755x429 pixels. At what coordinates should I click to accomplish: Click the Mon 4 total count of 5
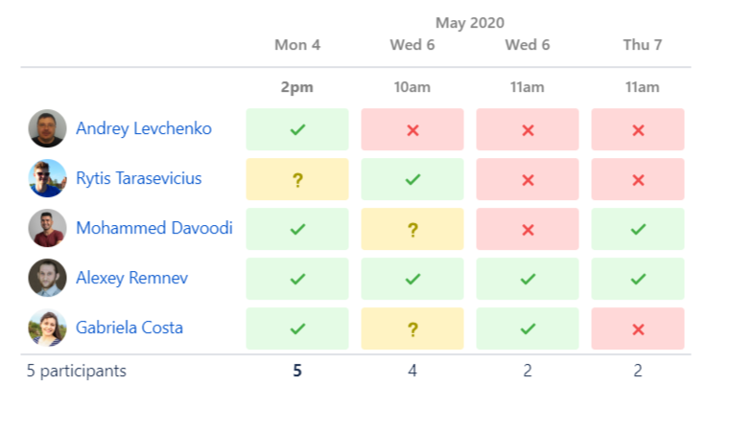(x=297, y=371)
